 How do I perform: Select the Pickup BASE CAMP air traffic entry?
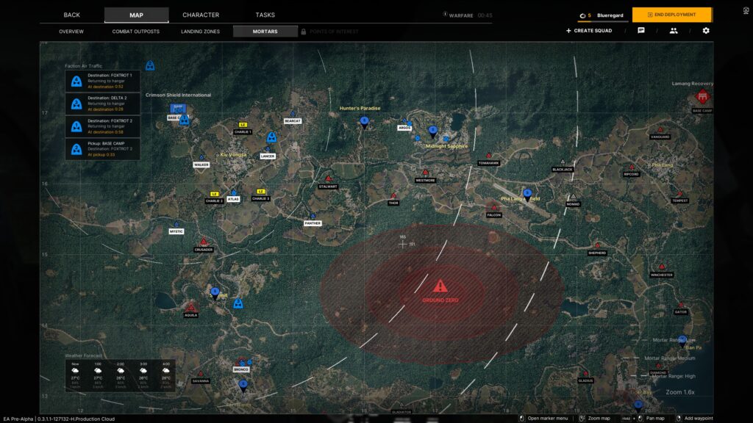coord(102,149)
